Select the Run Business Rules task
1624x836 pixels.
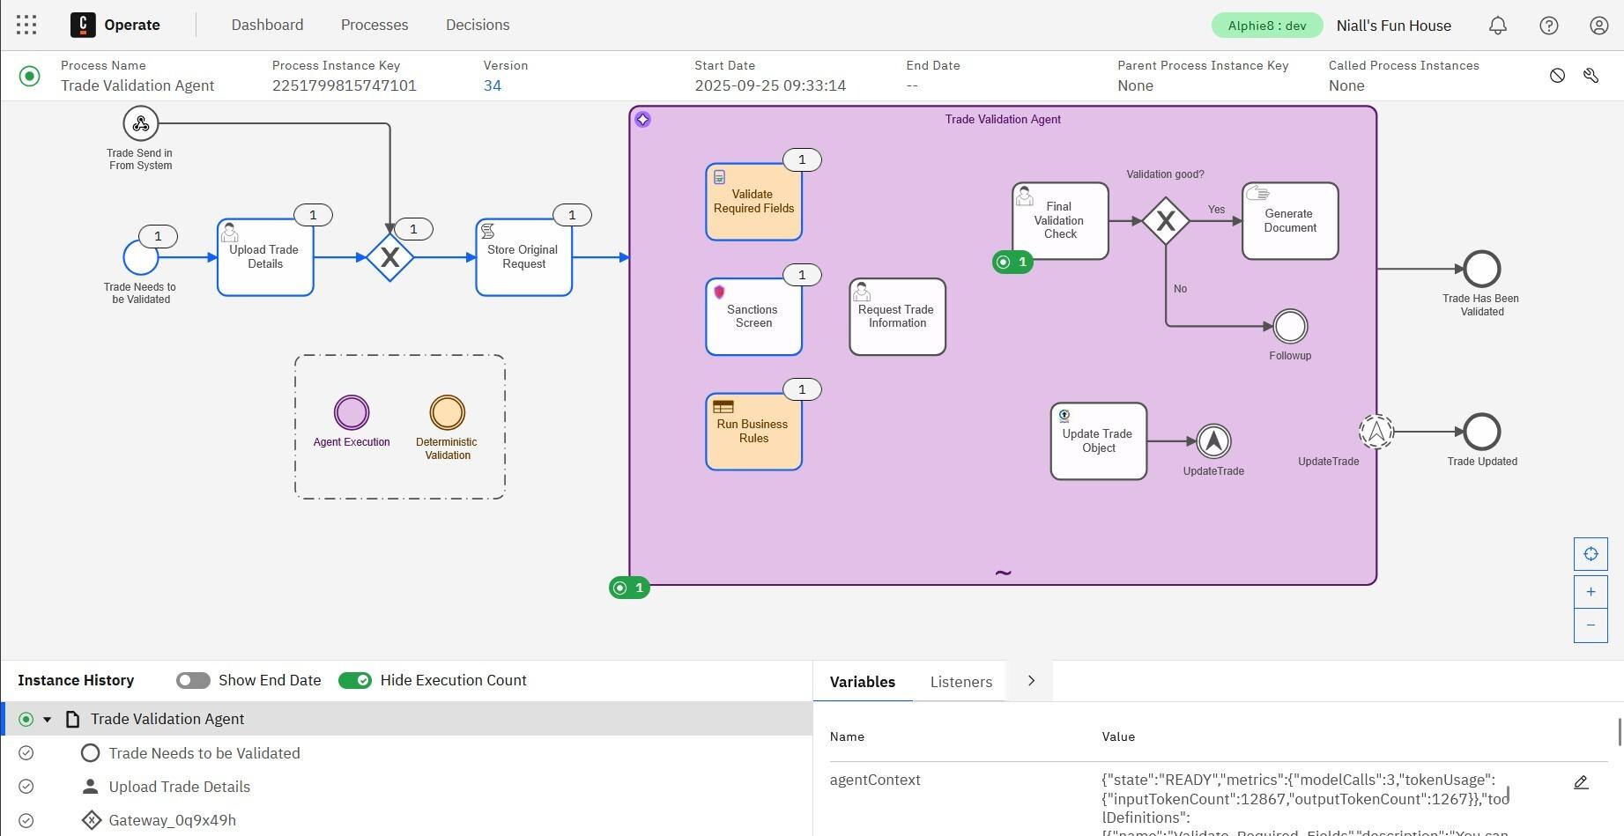[753, 432]
